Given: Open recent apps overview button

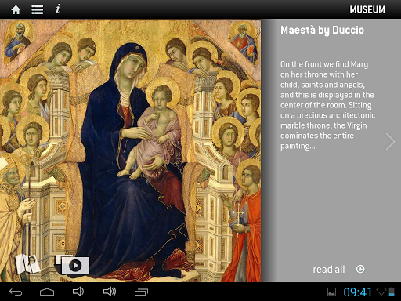Looking at the screenshot, I should click(x=141, y=292).
